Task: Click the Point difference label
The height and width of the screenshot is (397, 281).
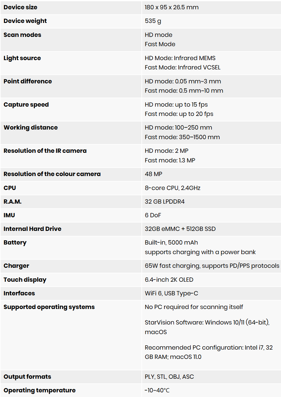Action: pos(28,81)
